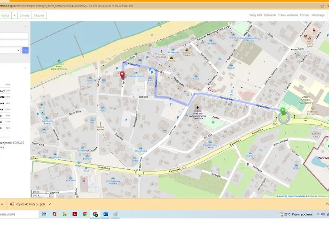Image resolution: width=329 pixels, height=235 pixels.
Task: Open Ślady GPS menu item
Action: (x=256, y=16)
